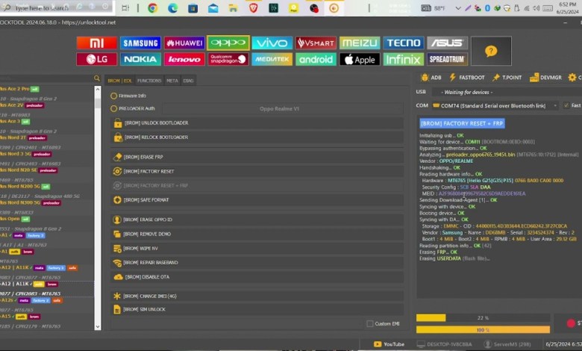Select the Vivo brand logo
This screenshot has width=582, height=351.
[272, 43]
